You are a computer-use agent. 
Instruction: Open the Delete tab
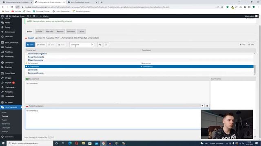coord(82,32)
